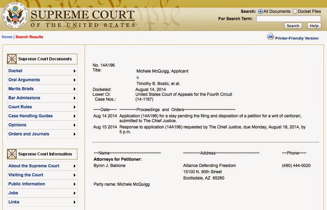This screenshot has width=327, height=210.
Task: Select the All Documents radio button
Action: (x=260, y=12)
